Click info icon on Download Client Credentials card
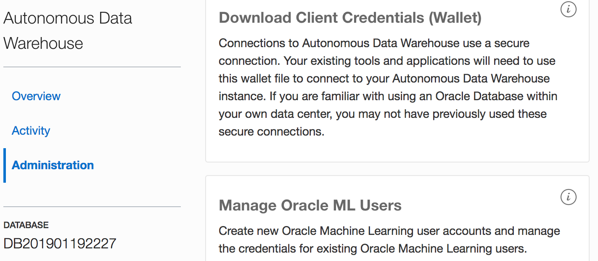The width and height of the screenshot is (598, 261). click(569, 10)
